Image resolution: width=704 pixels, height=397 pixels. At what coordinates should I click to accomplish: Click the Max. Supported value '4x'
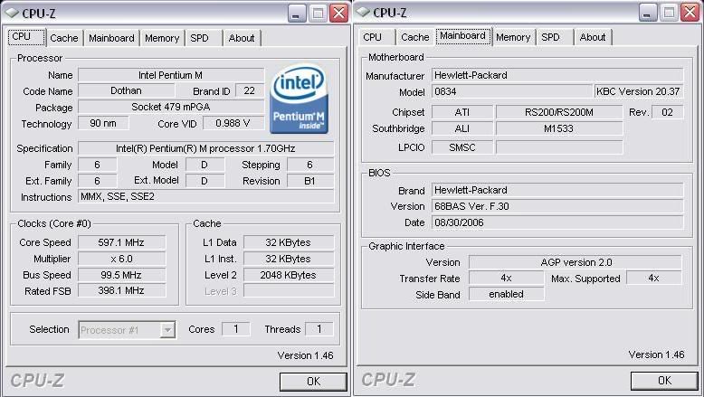653,279
